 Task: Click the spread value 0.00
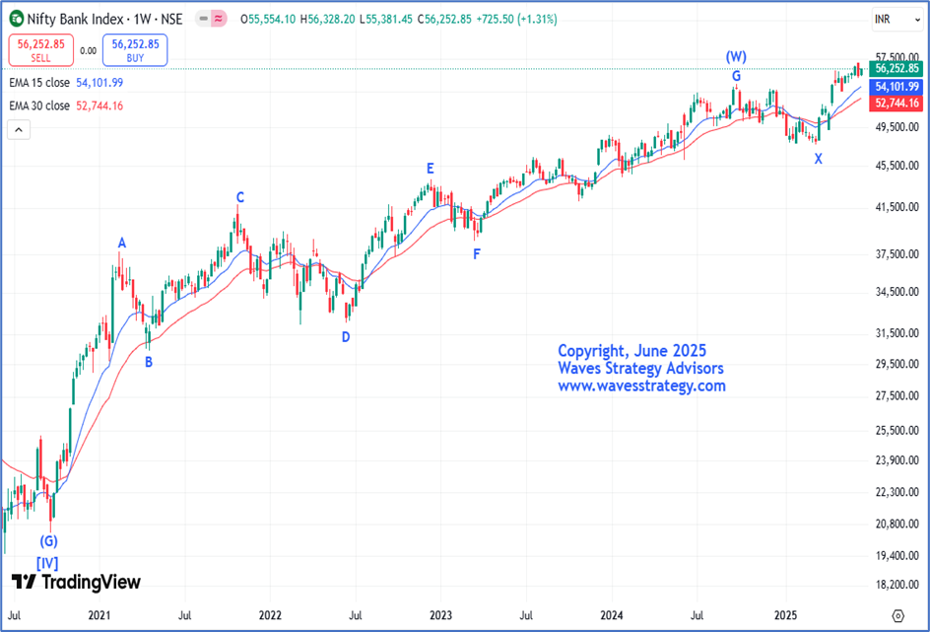(89, 51)
